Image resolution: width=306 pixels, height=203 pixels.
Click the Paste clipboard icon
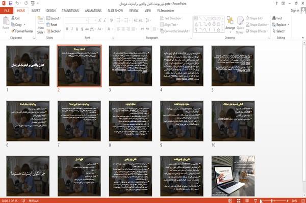(x=6, y=21)
